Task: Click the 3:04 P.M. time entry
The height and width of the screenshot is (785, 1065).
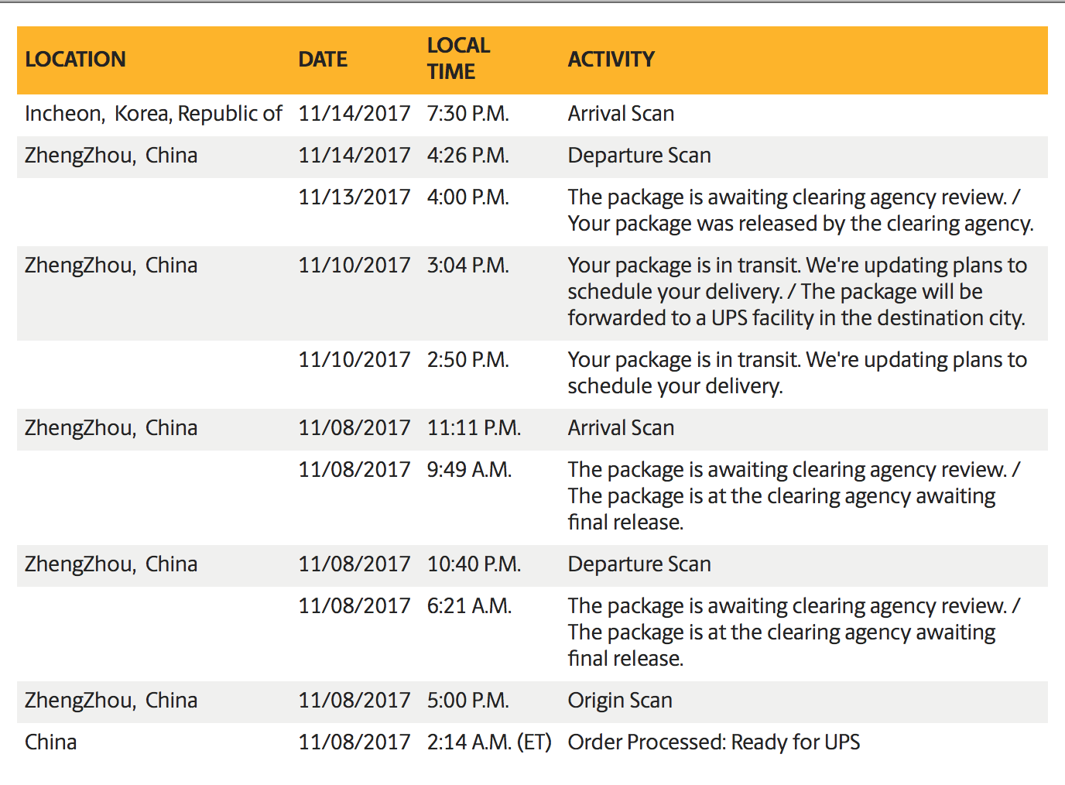Action: click(x=467, y=266)
